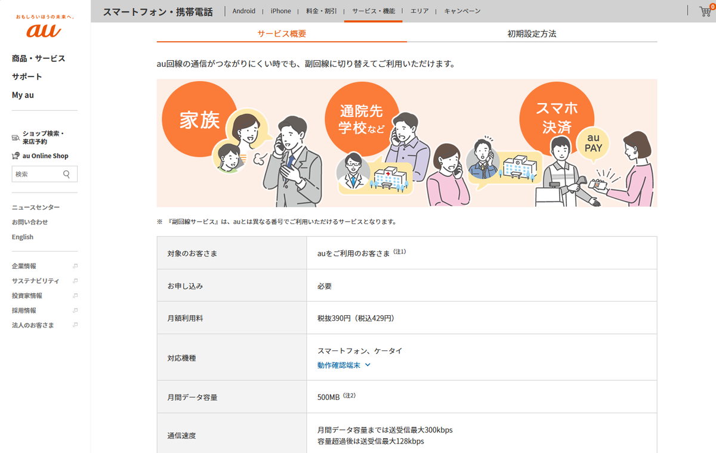Click external link icon beside 採用情報
This screenshot has height=453, width=716.
(75, 311)
